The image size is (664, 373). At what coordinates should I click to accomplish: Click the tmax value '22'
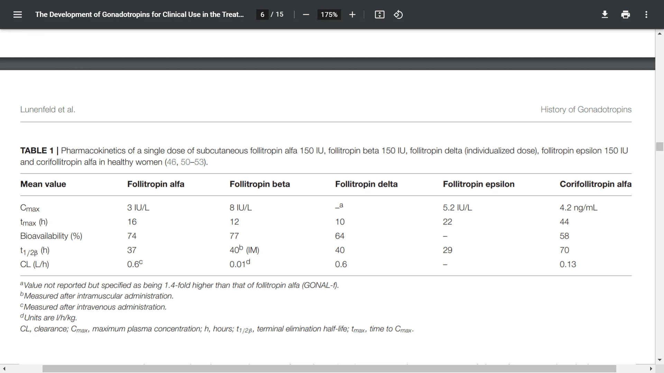[448, 222]
